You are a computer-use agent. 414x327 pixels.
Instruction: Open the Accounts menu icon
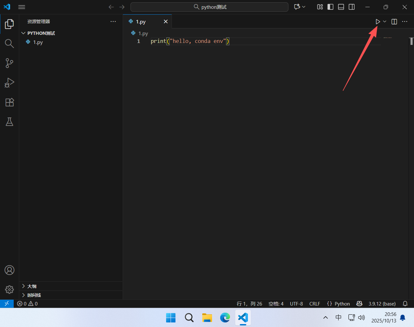[x=9, y=270]
